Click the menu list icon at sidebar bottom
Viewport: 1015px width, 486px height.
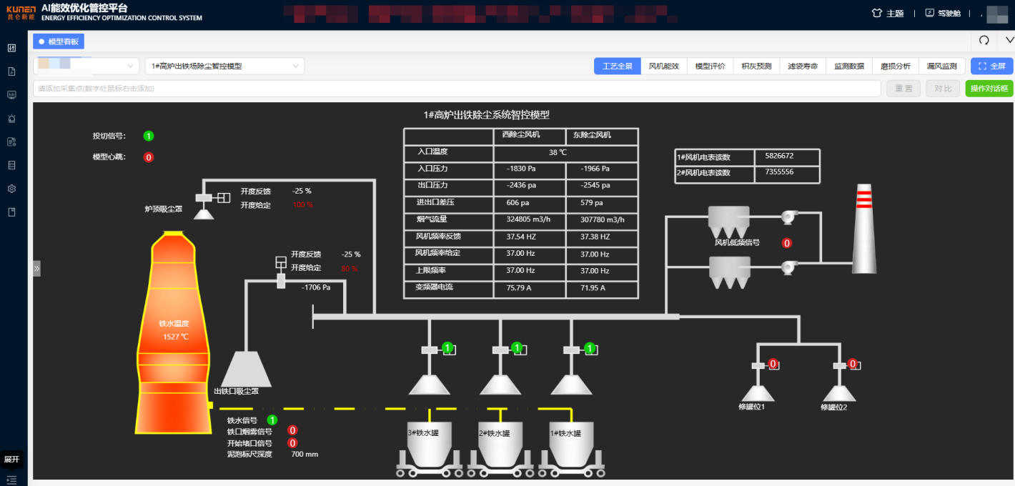click(x=11, y=480)
